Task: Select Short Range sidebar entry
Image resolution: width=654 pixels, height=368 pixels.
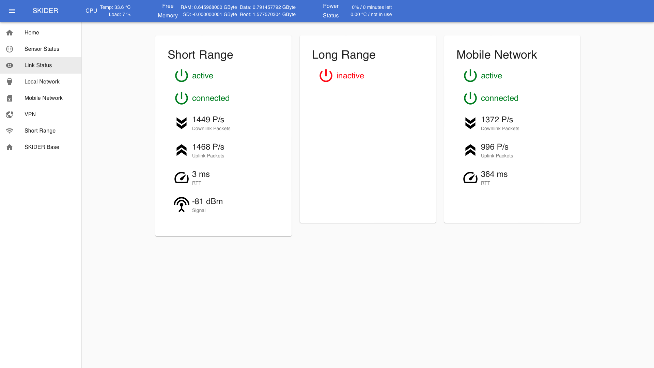Action: coord(41,131)
